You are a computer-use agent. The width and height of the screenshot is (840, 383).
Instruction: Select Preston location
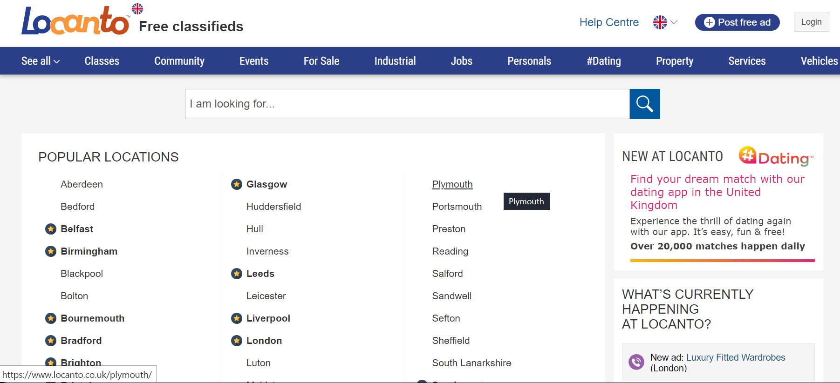tap(449, 229)
